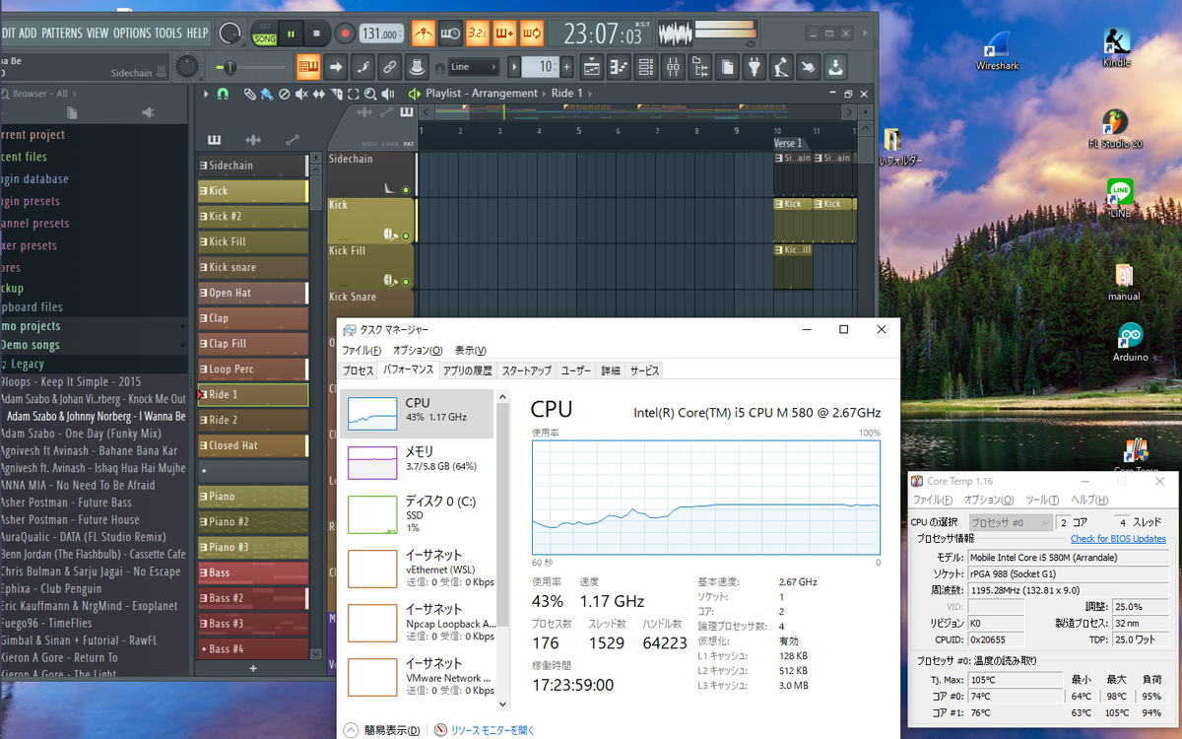The height and width of the screenshot is (739, 1182).
Task: Open the plugin picker plug icon
Action: [754, 67]
